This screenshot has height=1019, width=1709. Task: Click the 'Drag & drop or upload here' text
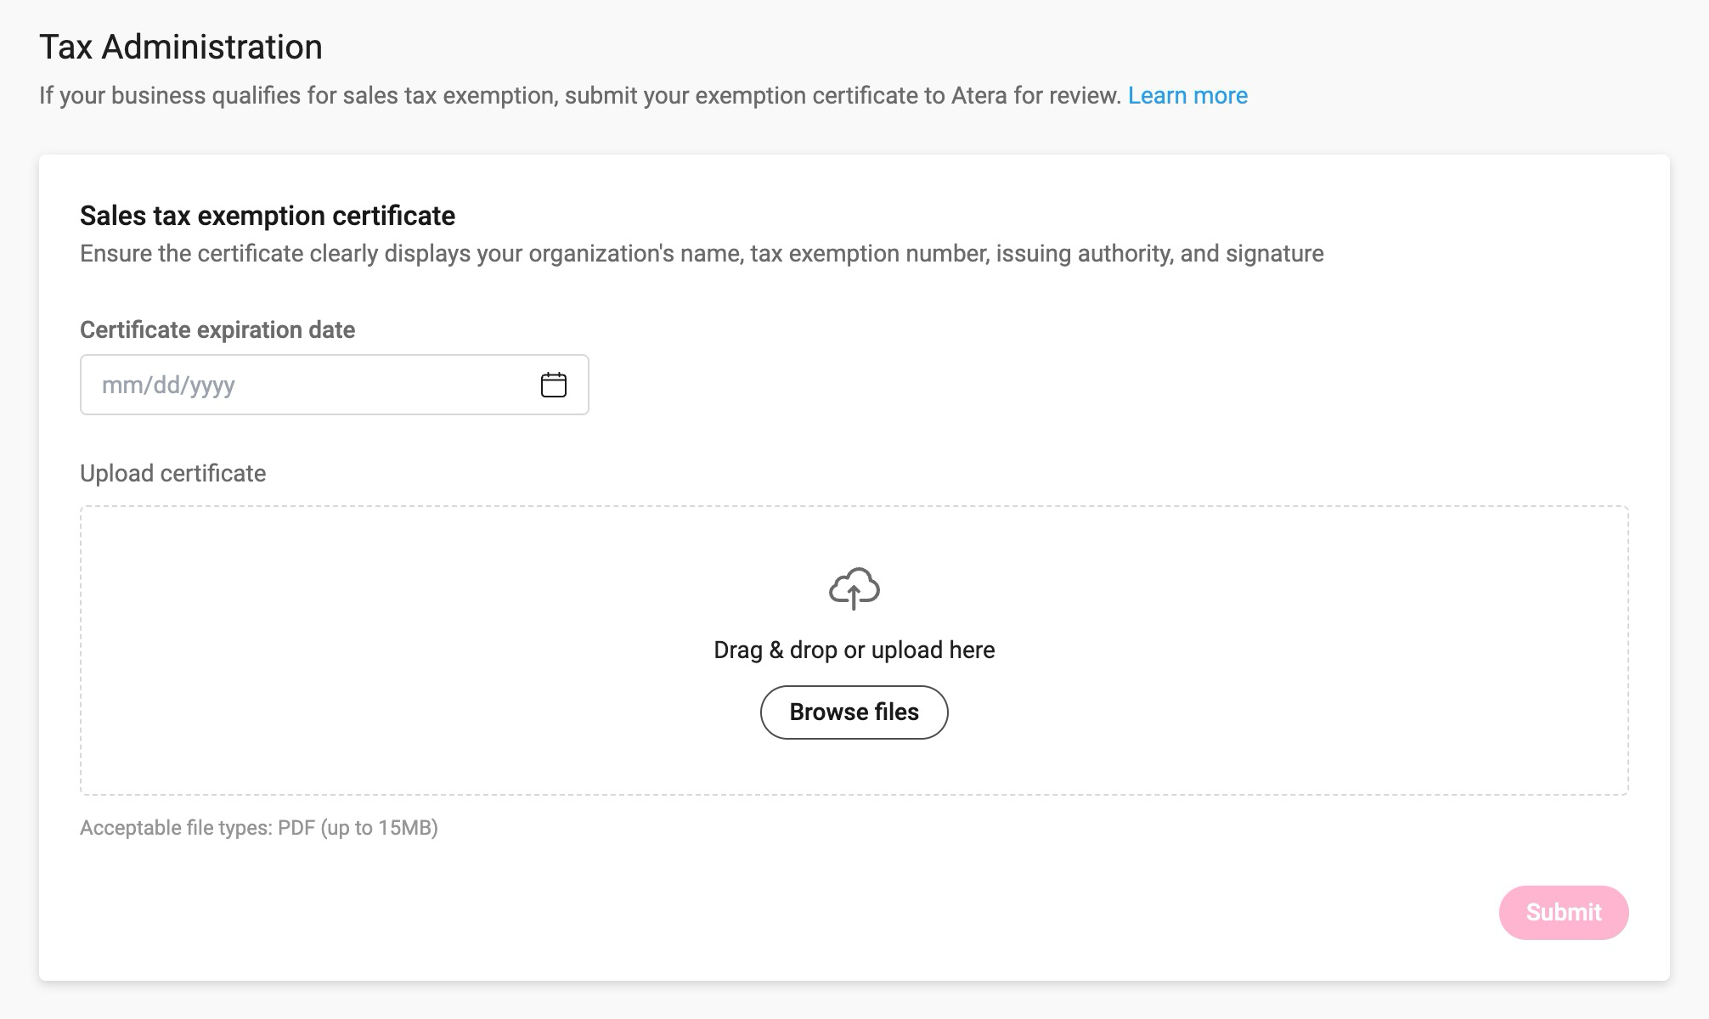(x=854, y=650)
